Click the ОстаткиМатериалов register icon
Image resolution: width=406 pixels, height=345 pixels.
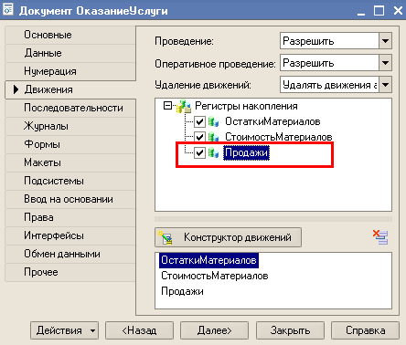click(213, 121)
